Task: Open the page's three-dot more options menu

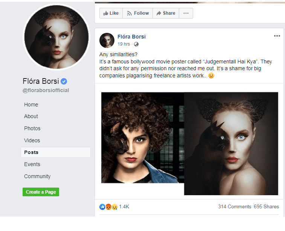Action: click(x=186, y=13)
